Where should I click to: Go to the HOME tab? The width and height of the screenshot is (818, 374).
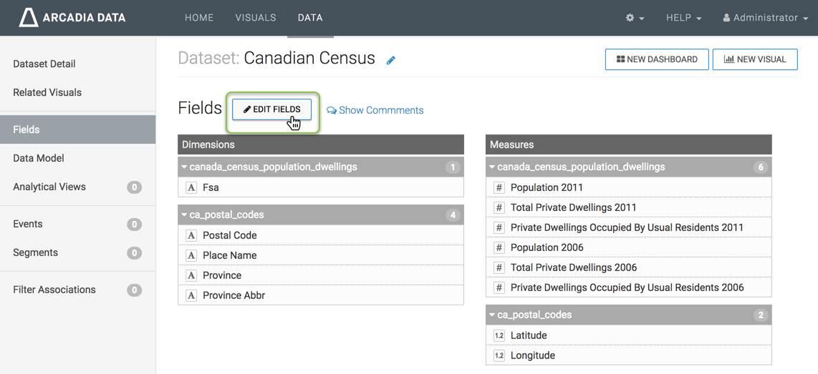tap(199, 18)
